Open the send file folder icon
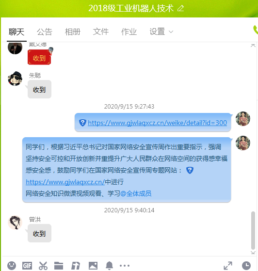Image resolution: width=258 pixels, height=271 pixels. click(59, 266)
